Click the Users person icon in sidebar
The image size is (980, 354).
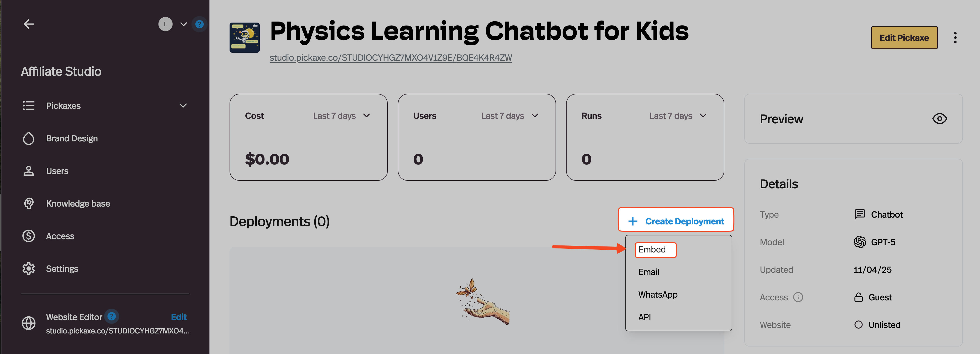click(29, 171)
